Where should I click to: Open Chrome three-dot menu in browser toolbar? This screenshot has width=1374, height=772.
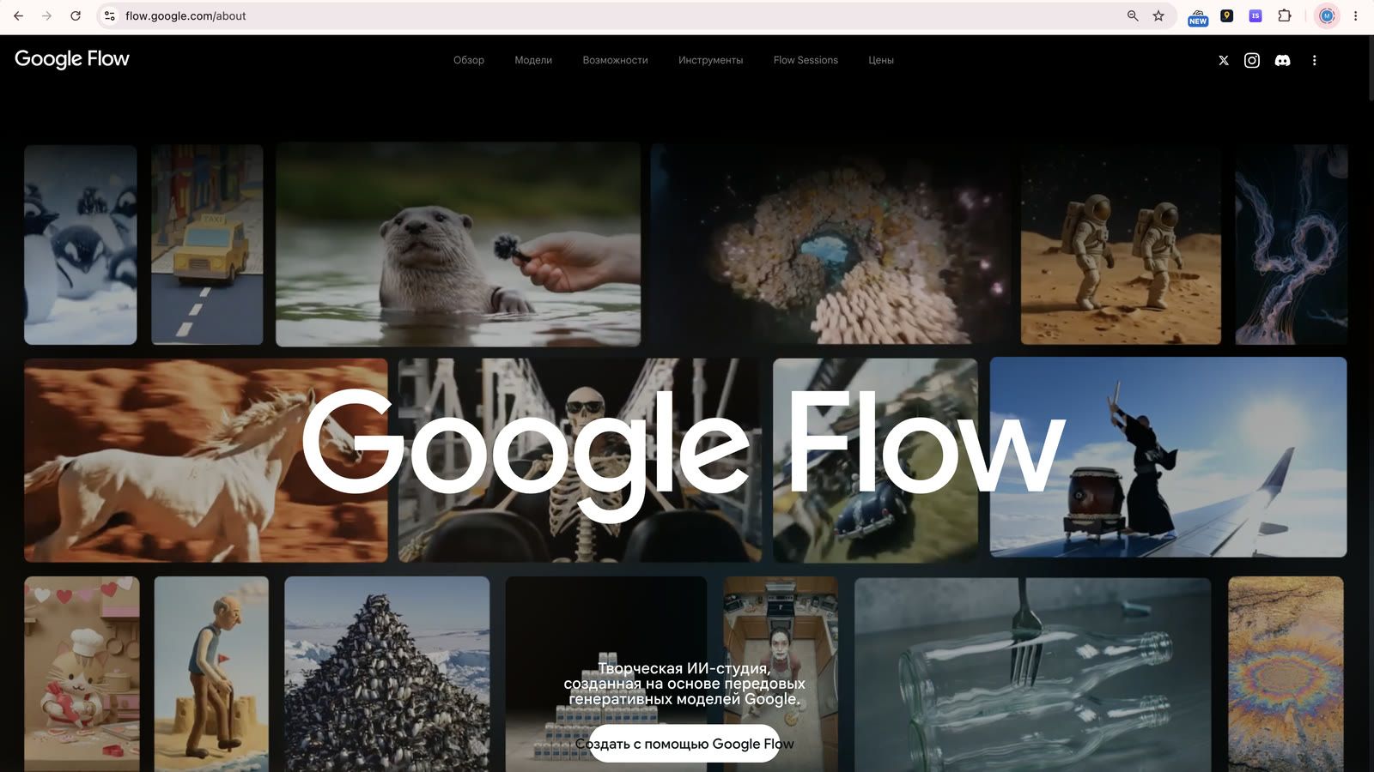tap(1356, 15)
